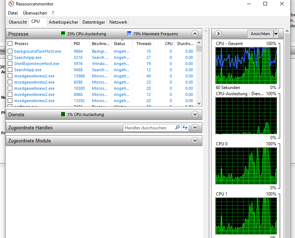Expand the Zugeordnete Handles section chevron
Viewport: 295px width, 238px height.
click(195, 128)
